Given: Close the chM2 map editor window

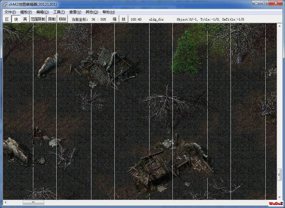Looking at the screenshot, I should [x=276, y=3].
